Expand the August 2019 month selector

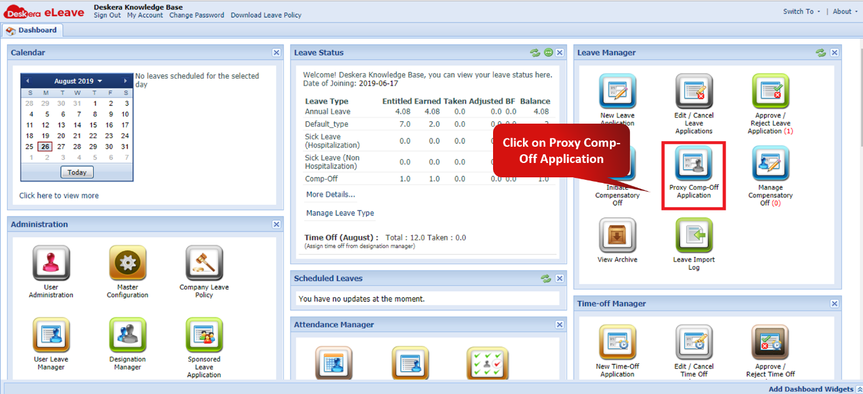tap(76, 81)
